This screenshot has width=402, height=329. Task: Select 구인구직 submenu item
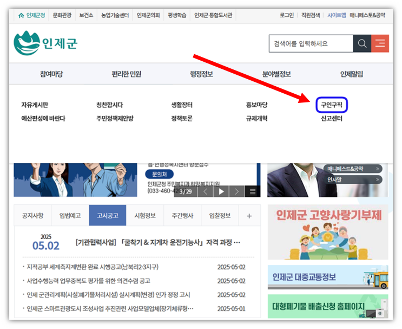(332, 105)
